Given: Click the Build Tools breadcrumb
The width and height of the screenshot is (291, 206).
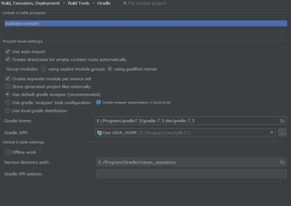Looking at the screenshot, I should 79,3.
